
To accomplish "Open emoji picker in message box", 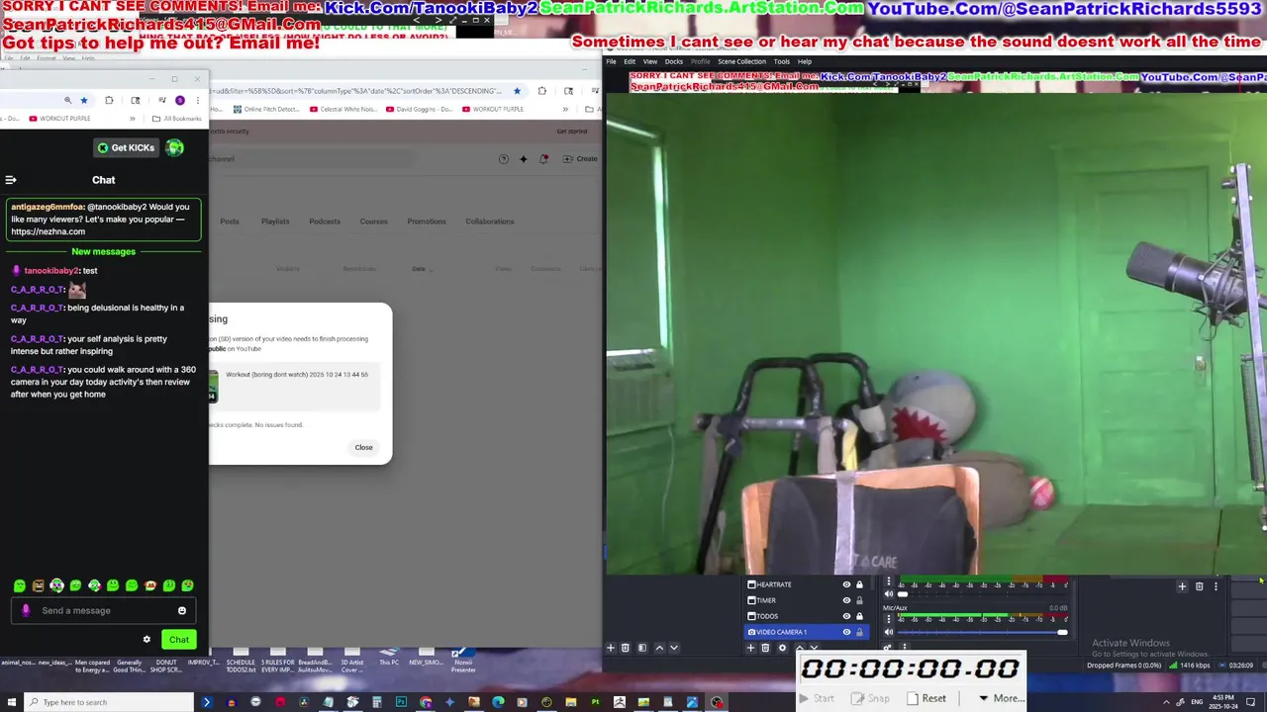I will coord(182,610).
